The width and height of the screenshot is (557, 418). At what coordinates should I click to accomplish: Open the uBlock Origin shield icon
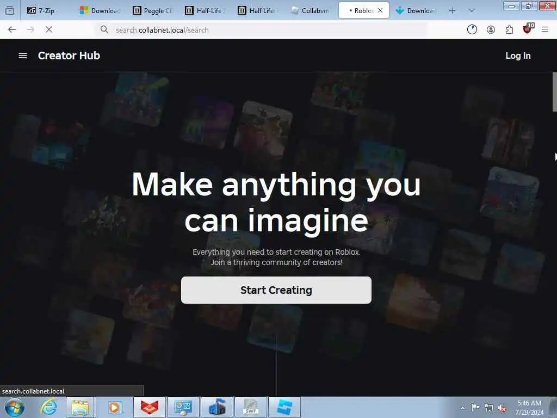pos(528,29)
